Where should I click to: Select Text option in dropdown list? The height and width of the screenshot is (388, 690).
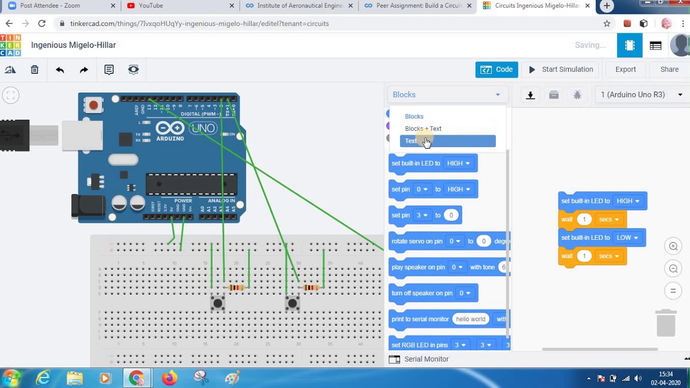(447, 141)
